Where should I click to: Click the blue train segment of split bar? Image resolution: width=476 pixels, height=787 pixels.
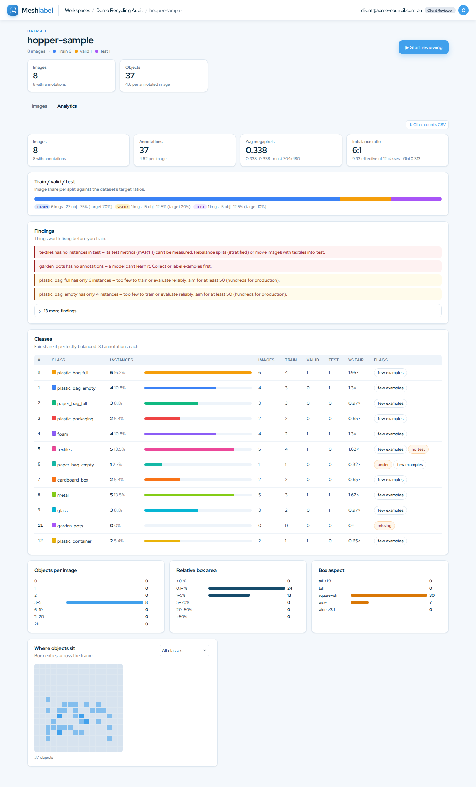(187, 199)
